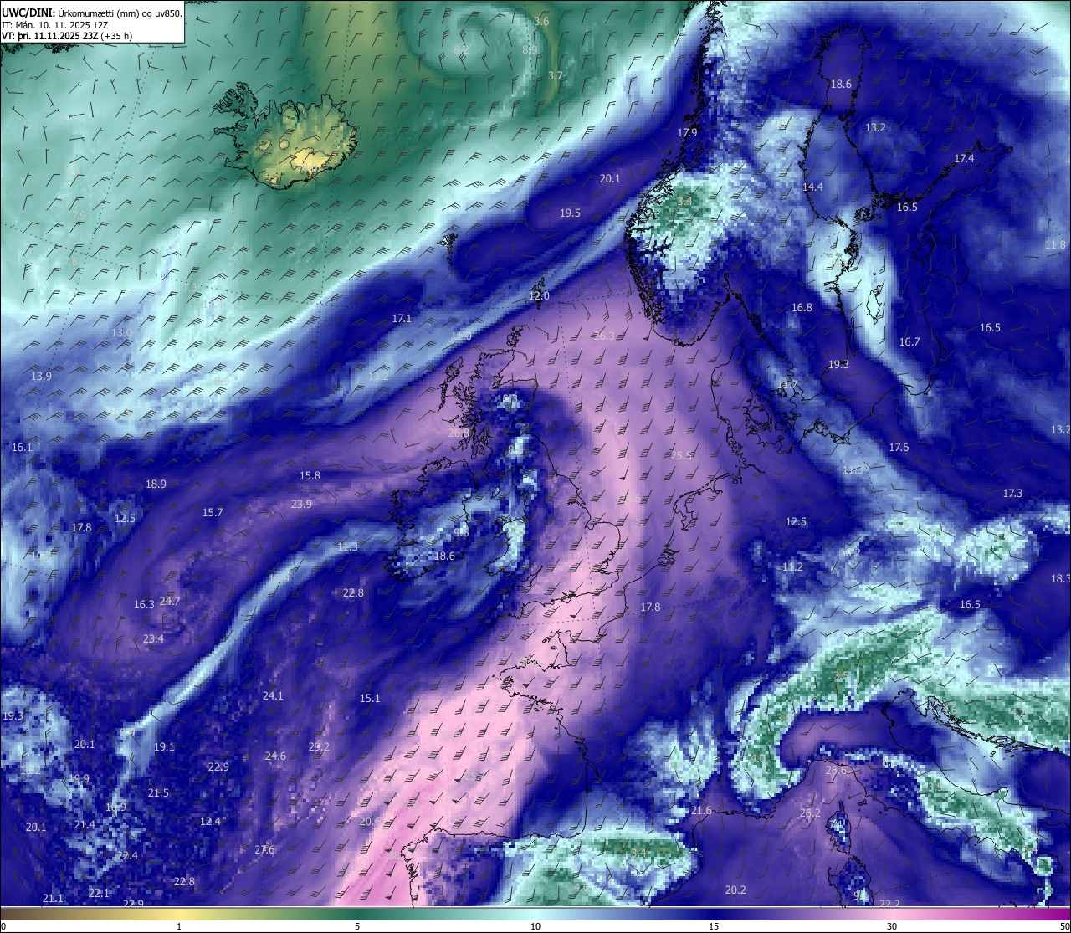Screen dimensions: 1071x933
Task: Click the 19.5 value in Norwegian Sea
Action: tap(570, 213)
